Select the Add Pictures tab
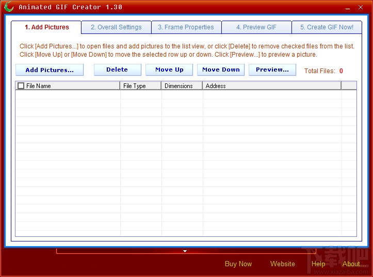373x277 pixels. pyautogui.click(x=47, y=27)
